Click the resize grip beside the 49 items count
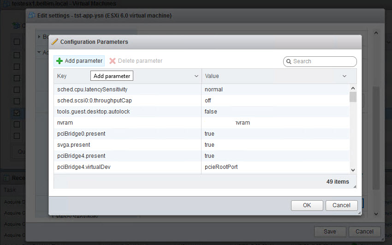 coord(354,186)
